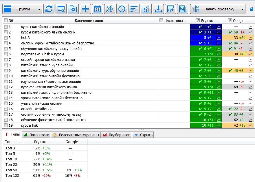Tick the checkbox of row 12
The height and width of the screenshot is (182, 255).
[x=6, y=87]
